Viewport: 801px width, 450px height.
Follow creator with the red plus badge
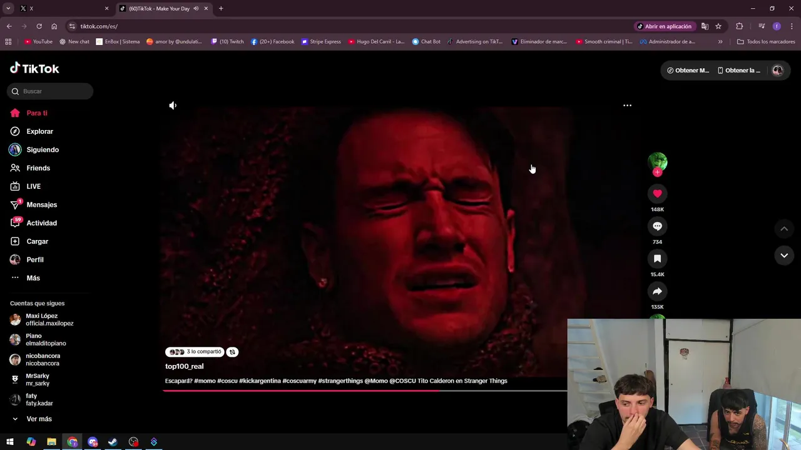(x=657, y=172)
